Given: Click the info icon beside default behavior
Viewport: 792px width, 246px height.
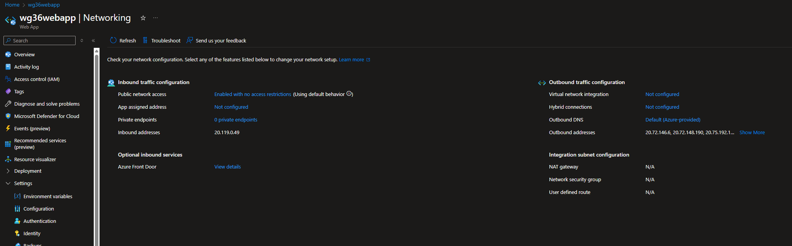Looking at the screenshot, I should point(349,94).
